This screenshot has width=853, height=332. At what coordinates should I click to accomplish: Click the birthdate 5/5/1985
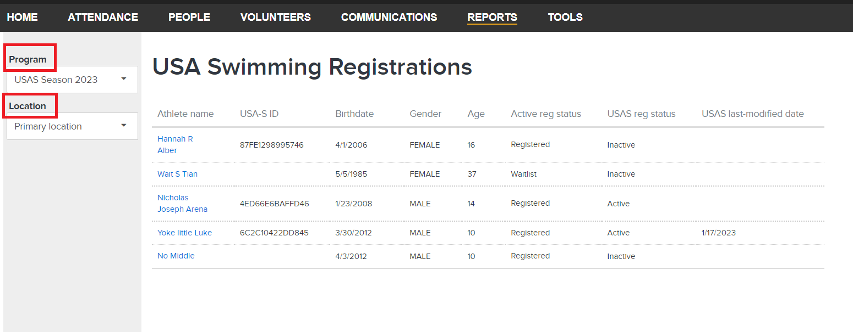[x=351, y=174]
